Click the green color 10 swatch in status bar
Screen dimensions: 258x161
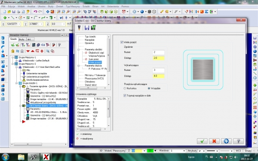(x=150, y=151)
